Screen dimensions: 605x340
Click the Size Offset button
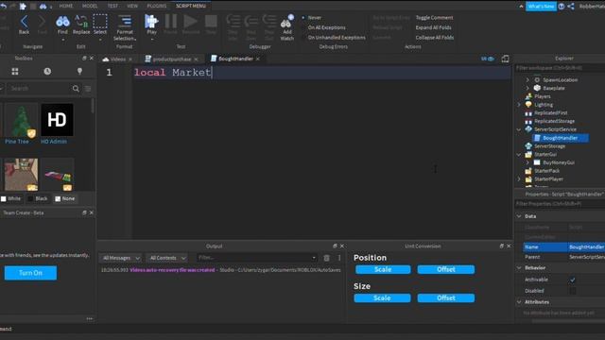[x=446, y=298]
